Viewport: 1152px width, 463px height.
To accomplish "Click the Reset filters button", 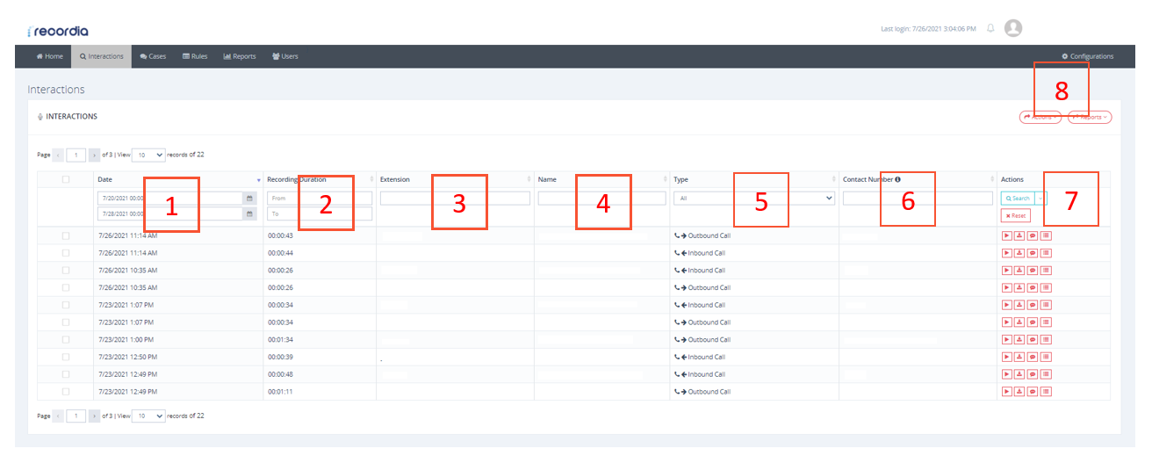I will coord(1016,215).
